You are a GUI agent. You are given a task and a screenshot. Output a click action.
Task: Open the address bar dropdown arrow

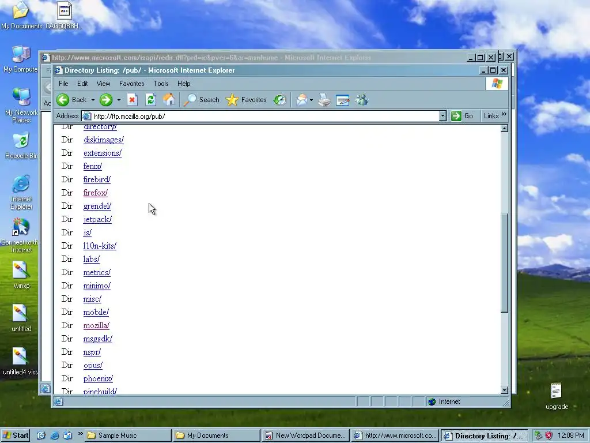click(443, 116)
